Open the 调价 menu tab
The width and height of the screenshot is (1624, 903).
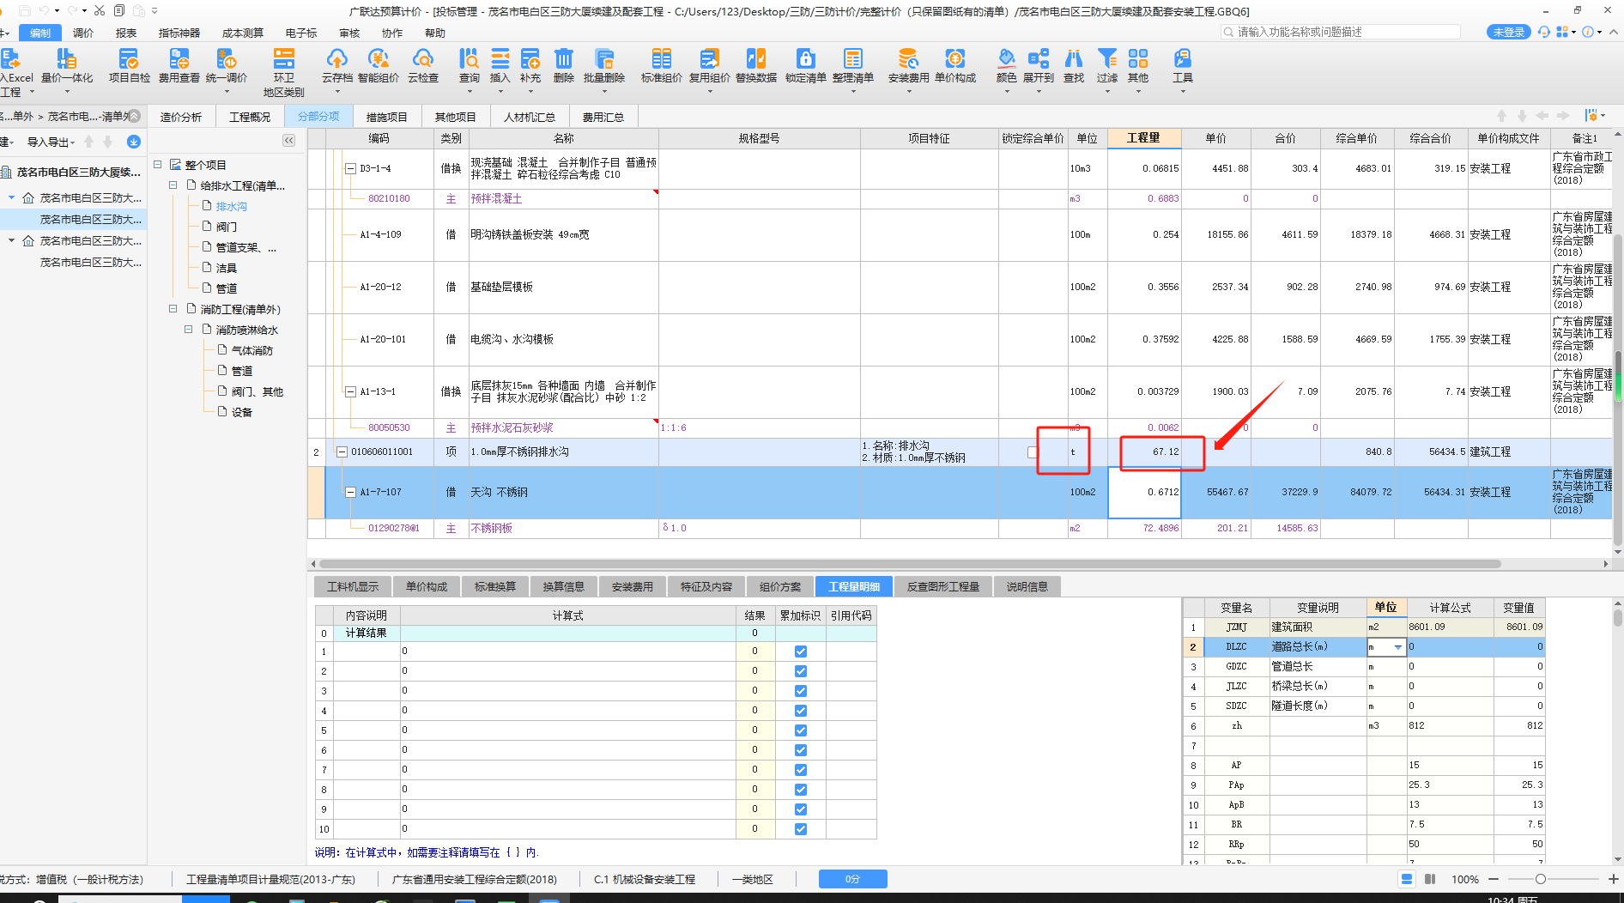coord(83,33)
